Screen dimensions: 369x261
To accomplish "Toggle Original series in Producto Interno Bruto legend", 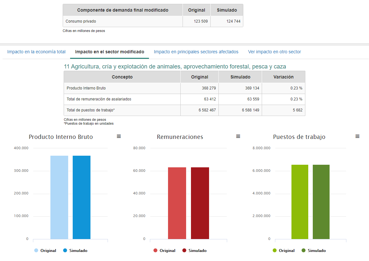I will pyautogui.click(x=45, y=251).
